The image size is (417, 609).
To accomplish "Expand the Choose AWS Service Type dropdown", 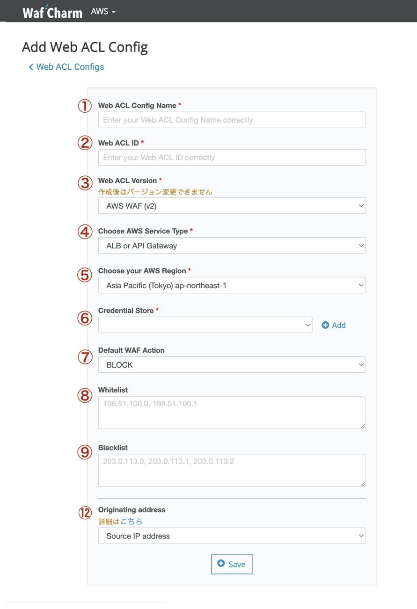I will point(232,246).
